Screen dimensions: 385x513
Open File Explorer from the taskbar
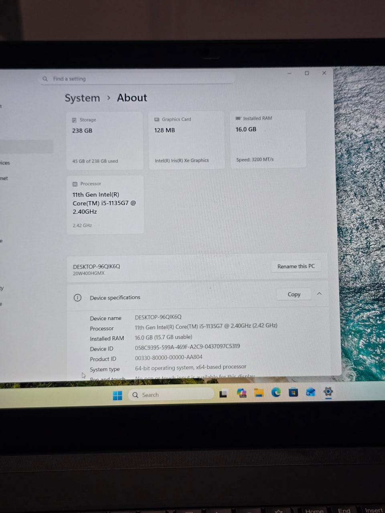[x=259, y=393]
